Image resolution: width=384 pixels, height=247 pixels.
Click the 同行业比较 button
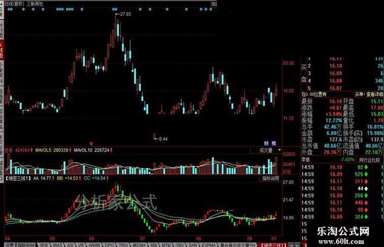(369, 160)
